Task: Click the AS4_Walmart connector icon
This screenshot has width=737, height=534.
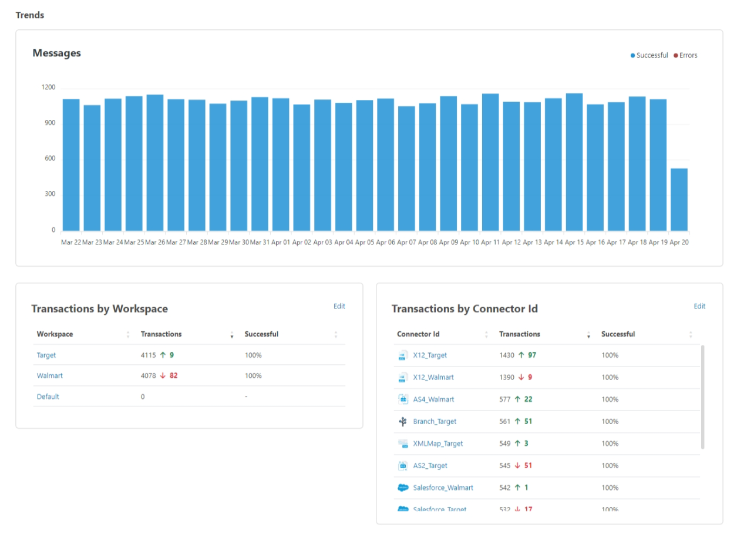Action: 403,399
